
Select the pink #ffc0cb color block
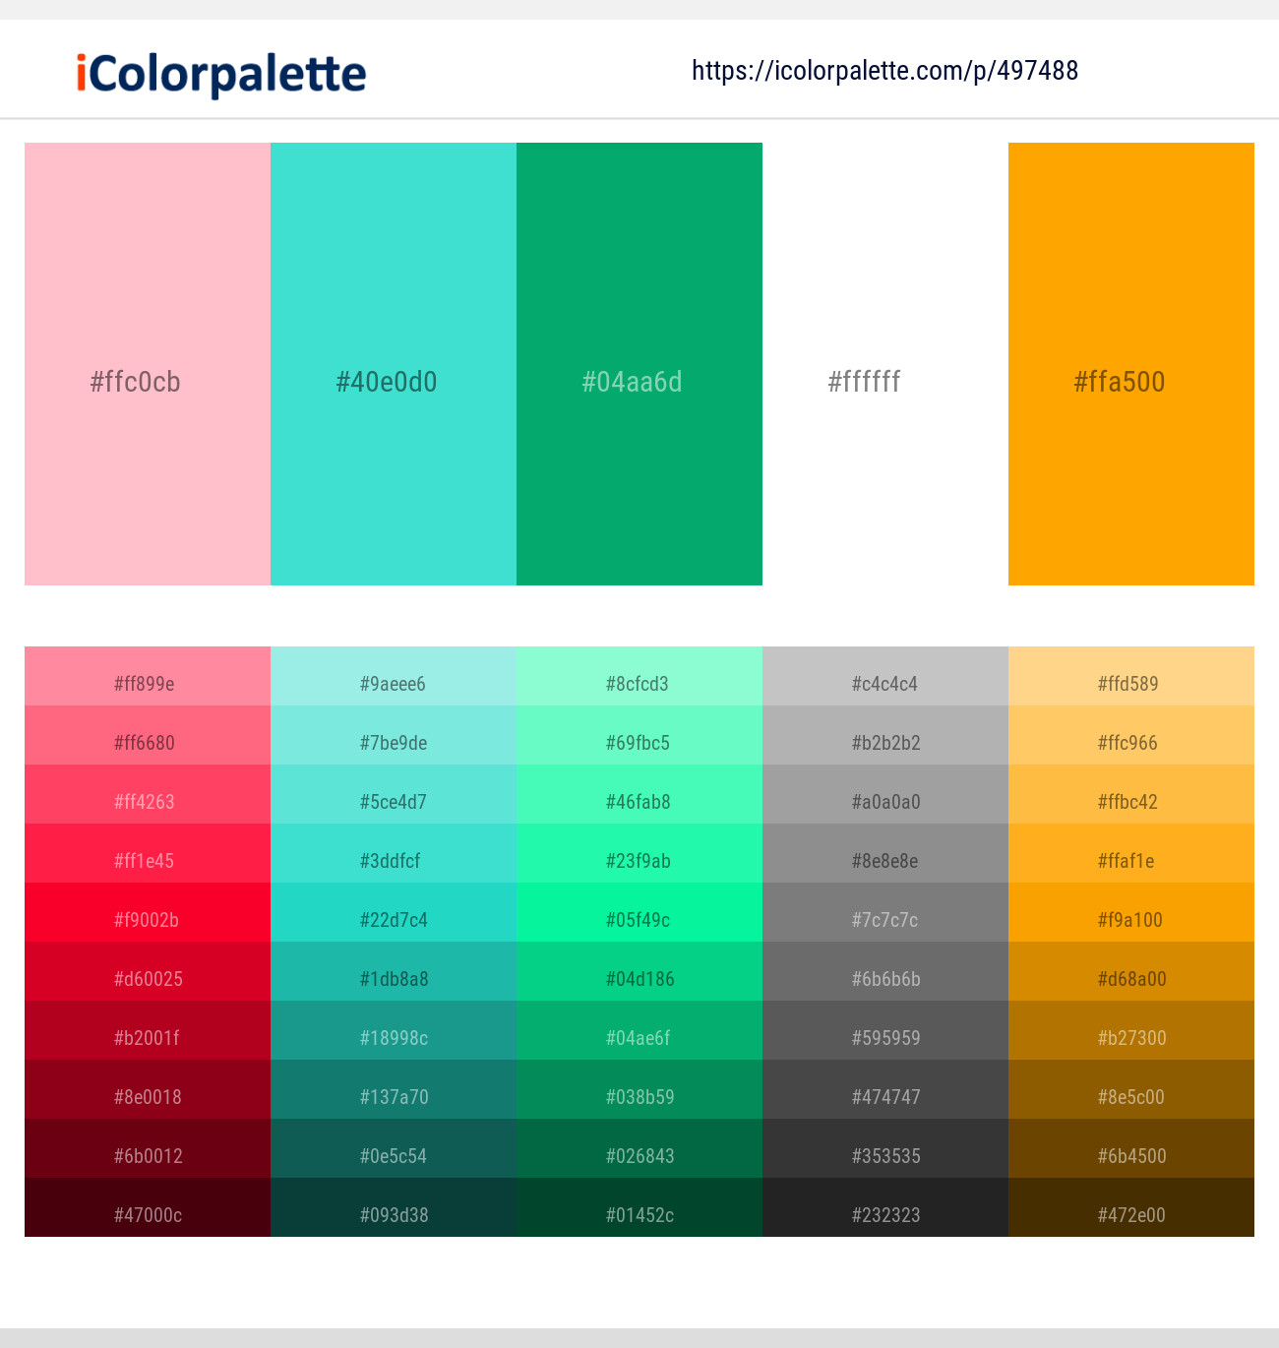pos(147,364)
